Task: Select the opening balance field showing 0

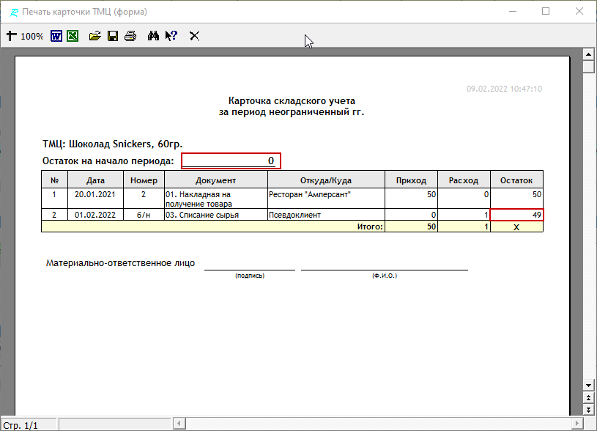Action: point(231,161)
